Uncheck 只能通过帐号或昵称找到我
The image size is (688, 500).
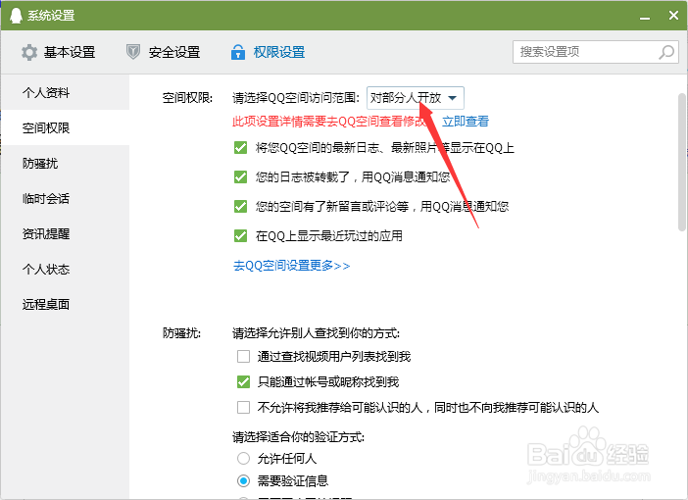coord(243,382)
